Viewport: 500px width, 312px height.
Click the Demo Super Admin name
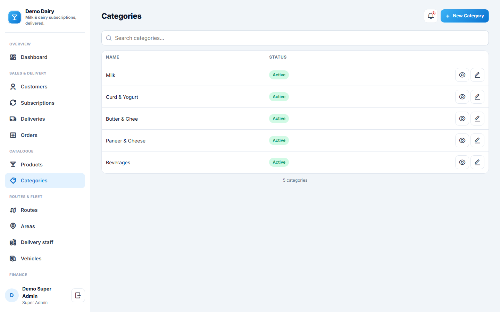37,292
